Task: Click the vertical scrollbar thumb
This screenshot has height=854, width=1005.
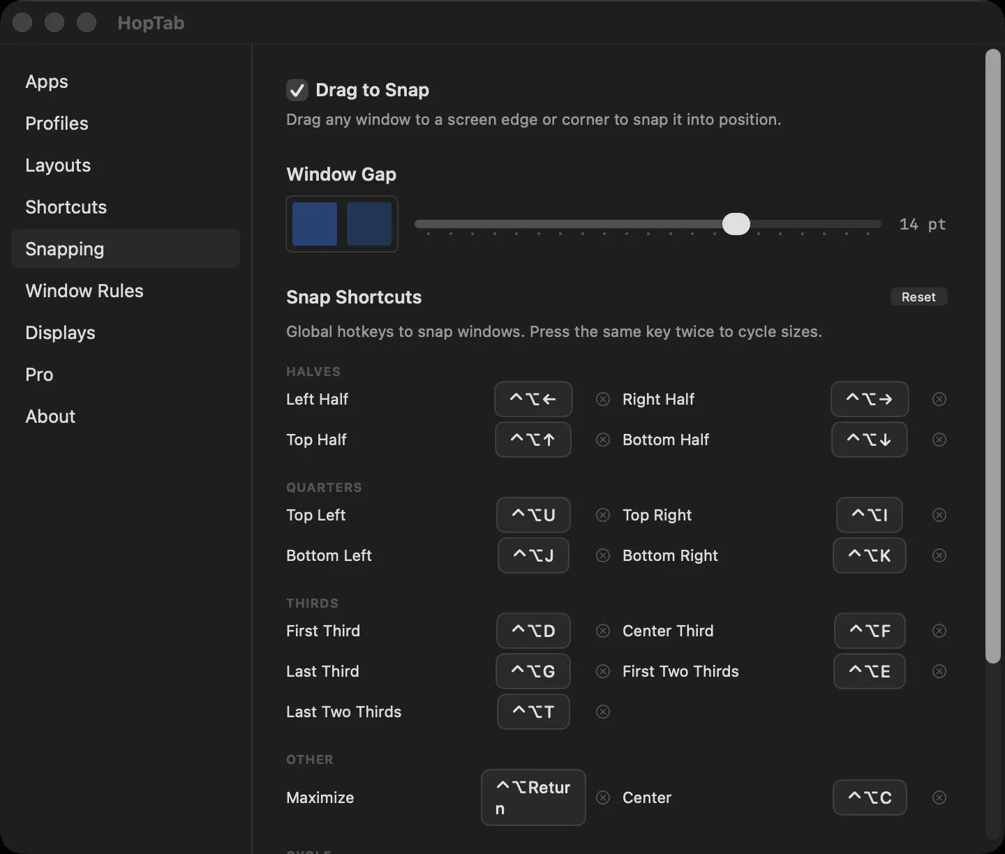Action: tap(993, 356)
